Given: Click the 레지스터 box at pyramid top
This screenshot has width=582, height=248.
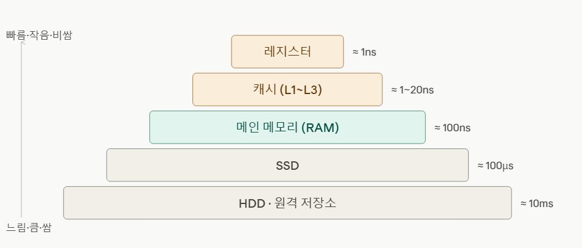Looking at the screenshot, I should click(x=288, y=52).
